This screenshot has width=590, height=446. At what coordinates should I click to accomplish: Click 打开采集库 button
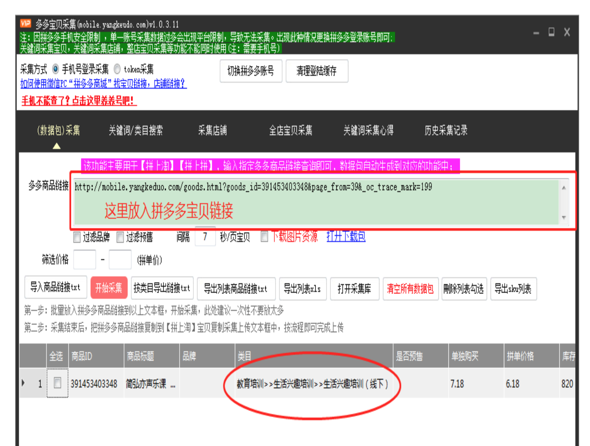354,289
